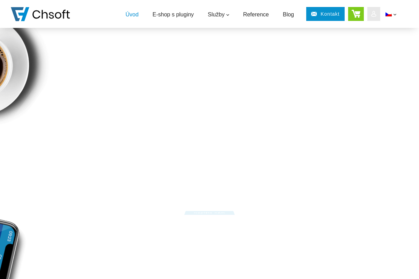Click the 09:23 clock on phone screen
Screen dimensions: 419x279
10,236
